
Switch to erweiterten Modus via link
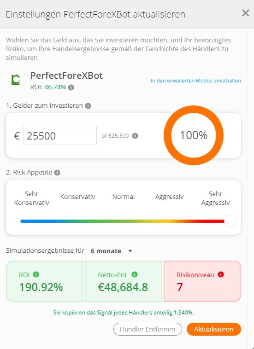click(x=196, y=81)
